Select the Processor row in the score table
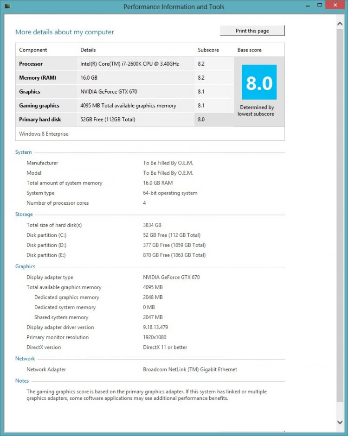Viewport: 348px width, 436px height. click(31, 64)
